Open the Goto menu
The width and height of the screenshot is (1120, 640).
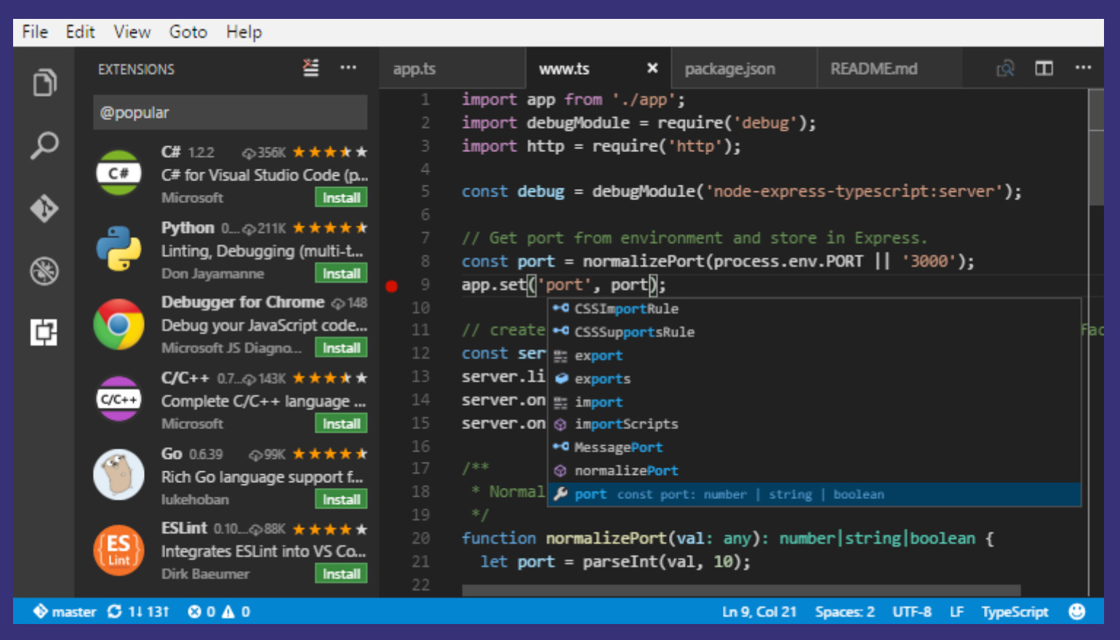pyautogui.click(x=188, y=32)
